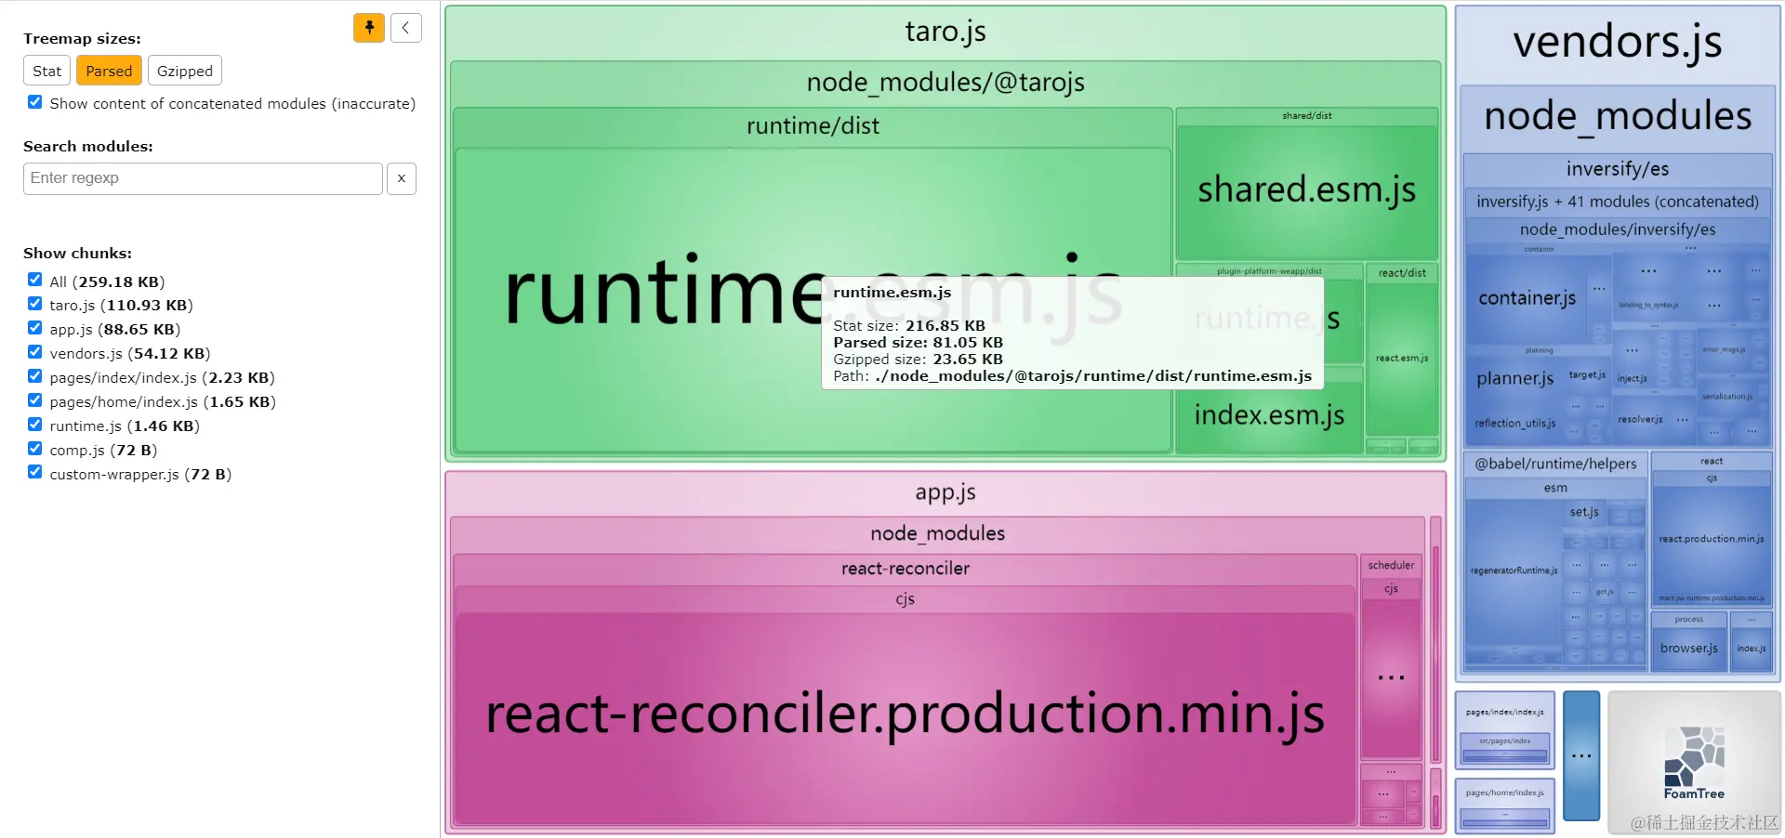Toggle the runtime.js (1.46 KB) chunk checkbox
The height and width of the screenshot is (838, 1785).
pyautogui.click(x=34, y=425)
